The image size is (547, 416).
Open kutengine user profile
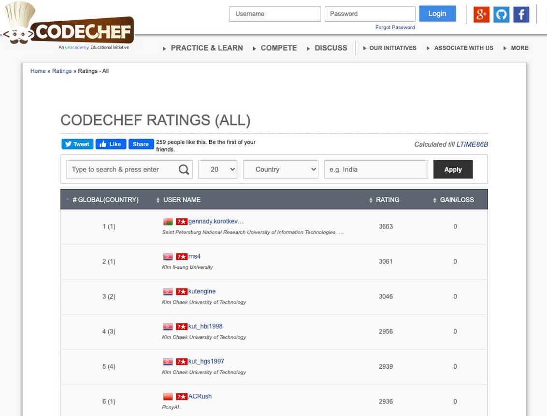[x=202, y=291]
